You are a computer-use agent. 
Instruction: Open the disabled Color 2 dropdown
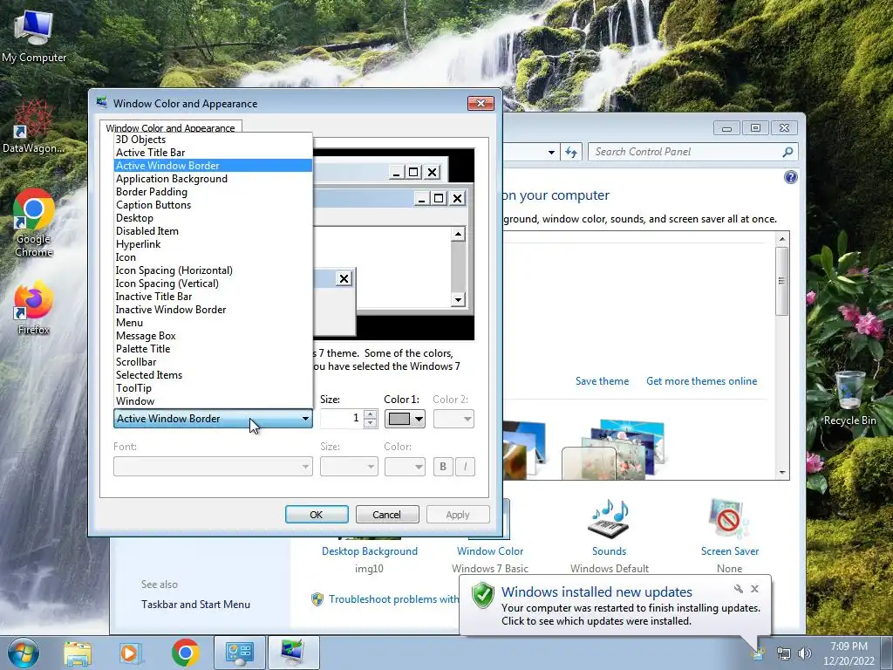453,419
